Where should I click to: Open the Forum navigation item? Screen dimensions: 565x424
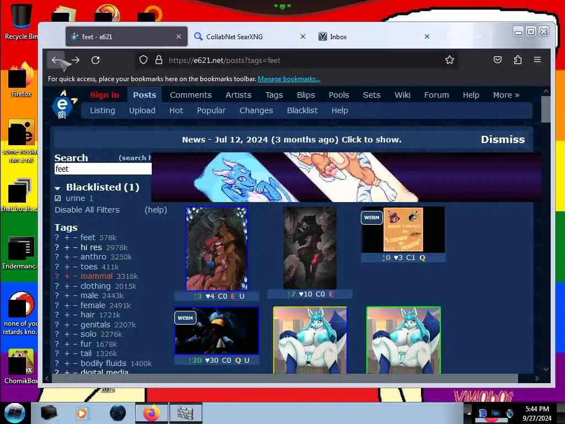tap(436, 95)
